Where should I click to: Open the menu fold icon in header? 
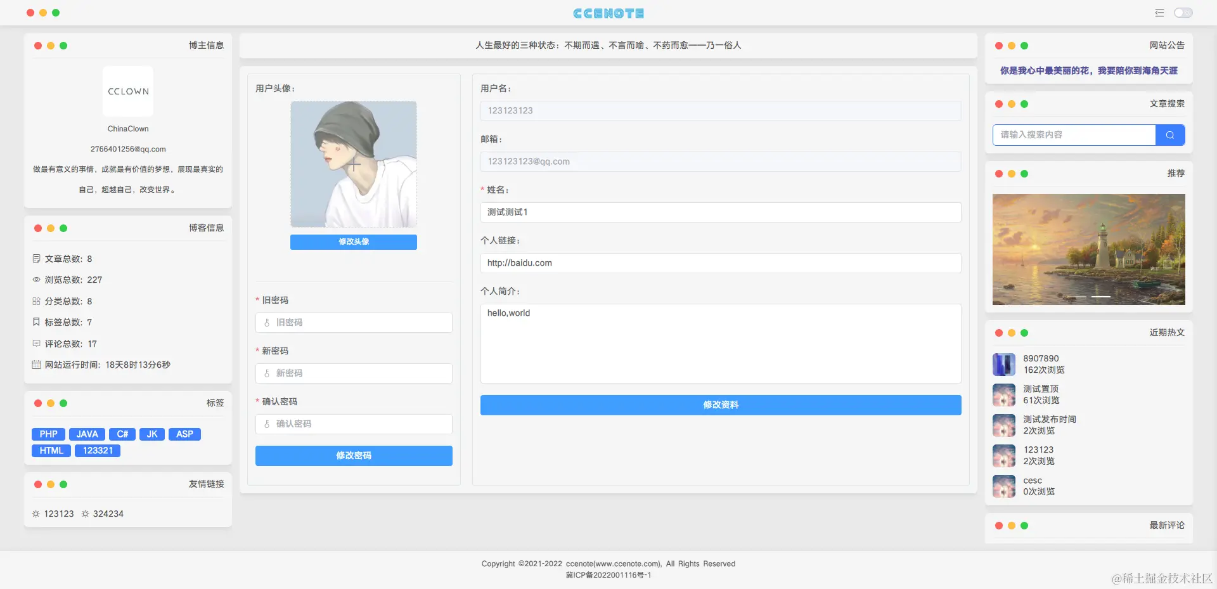tap(1159, 13)
